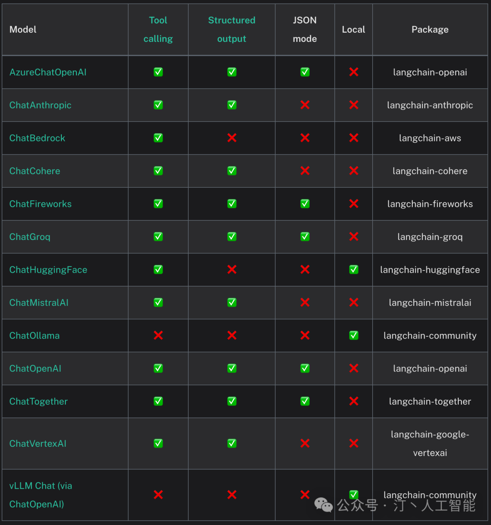Open the ChatAnthropic model link
491x525 pixels.
[40, 105]
